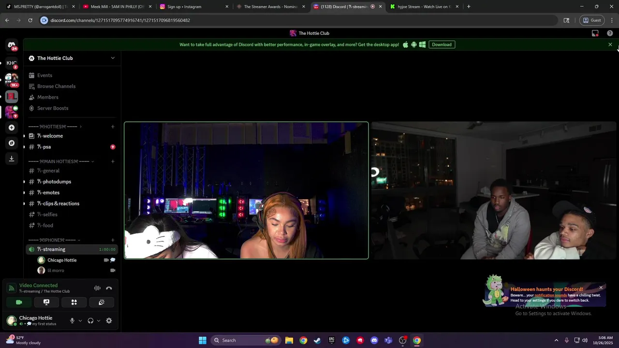The width and height of the screenshot is (619, 348).
Task: Click the KHC server icon
Action: point(12,63)
